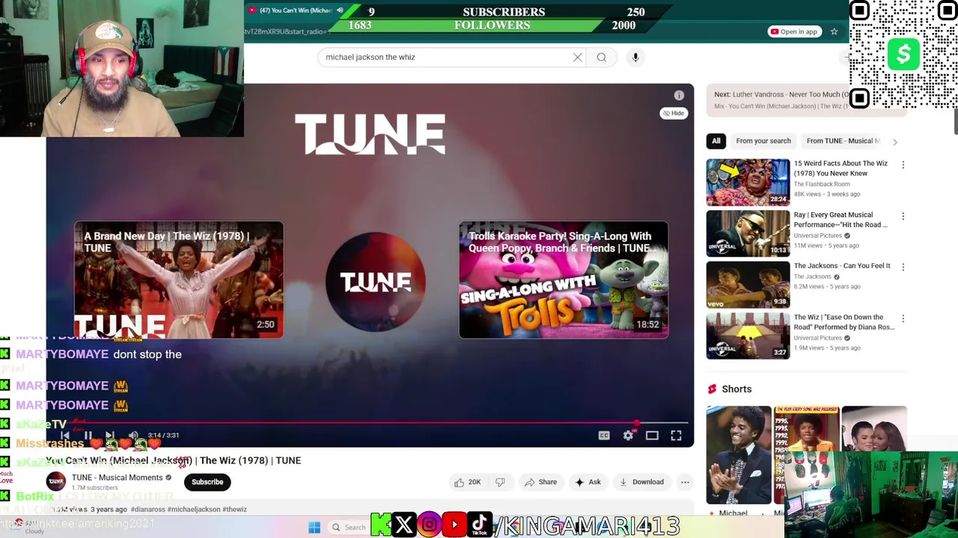Screen dimensions: 958x538
Task: Open options for the Ray video
Action: pos(903,217)
